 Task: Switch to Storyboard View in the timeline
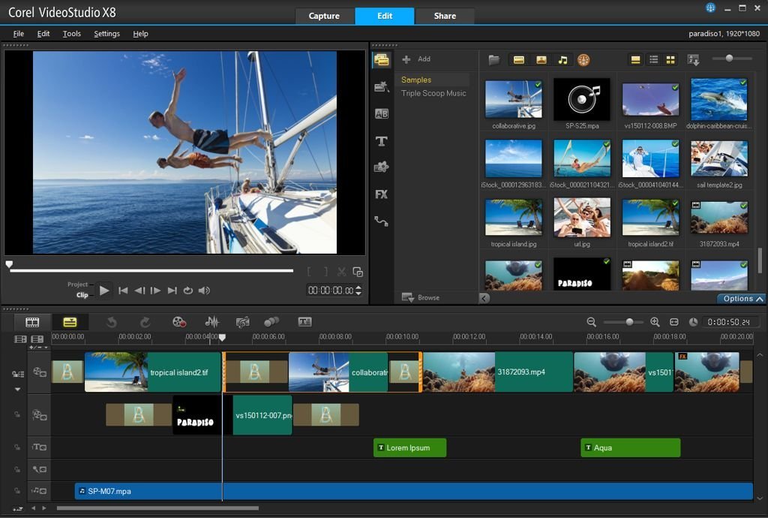pos(31,321)
